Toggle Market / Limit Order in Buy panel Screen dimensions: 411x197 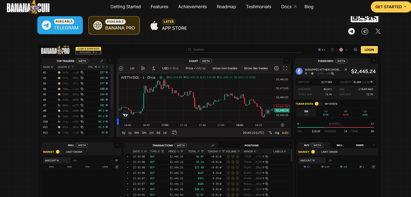(x=315, y=152)
